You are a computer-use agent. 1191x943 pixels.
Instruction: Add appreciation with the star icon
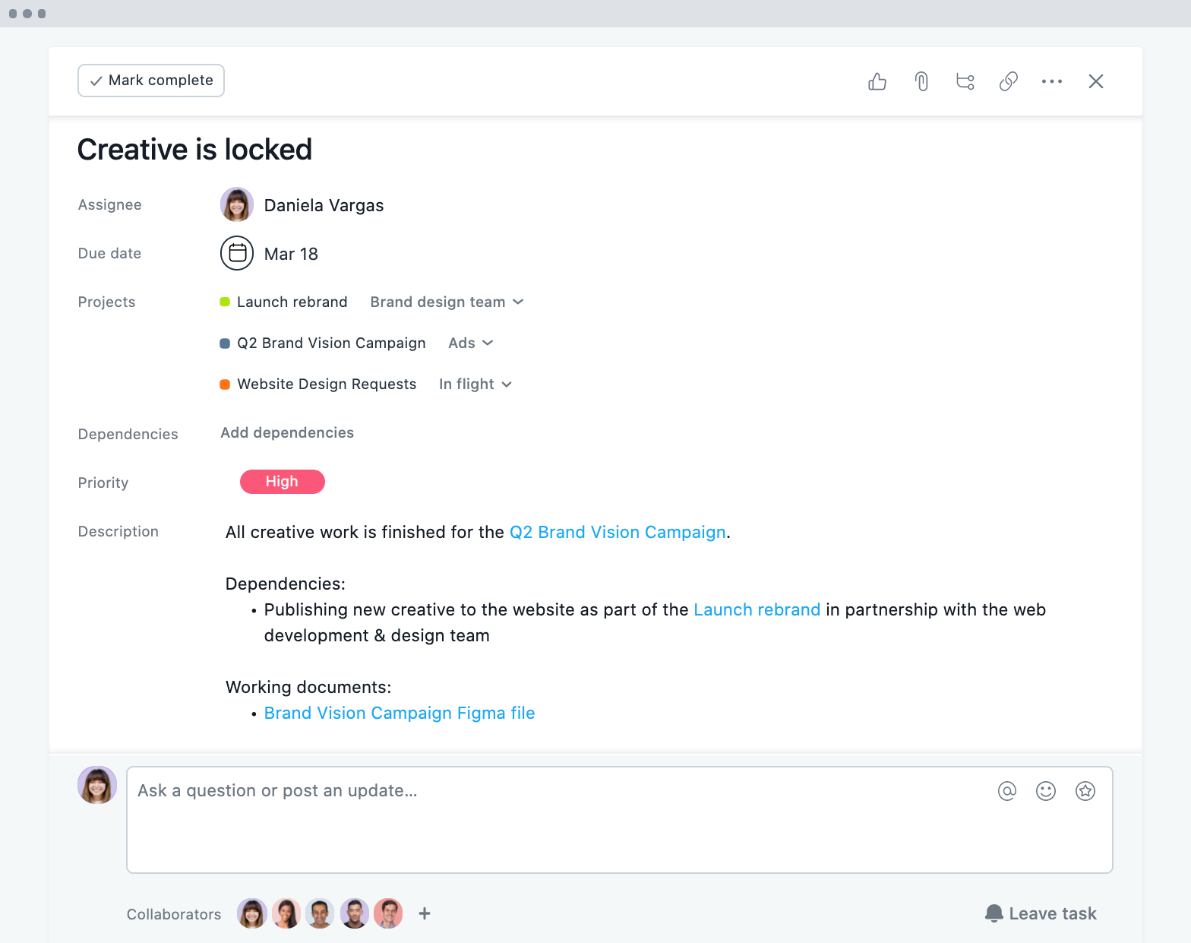click(1085, 791)
